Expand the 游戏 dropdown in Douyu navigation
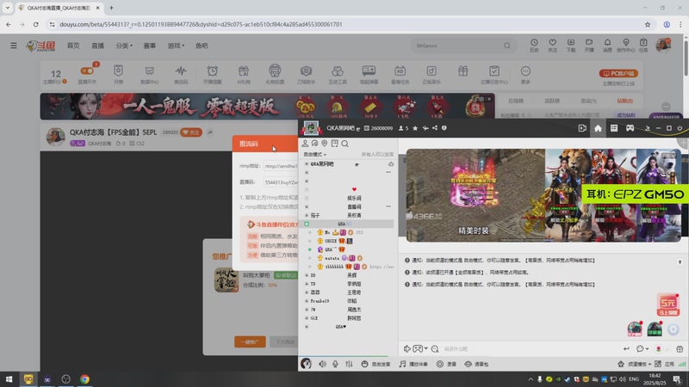689x387 pixels. coord(176,46)
